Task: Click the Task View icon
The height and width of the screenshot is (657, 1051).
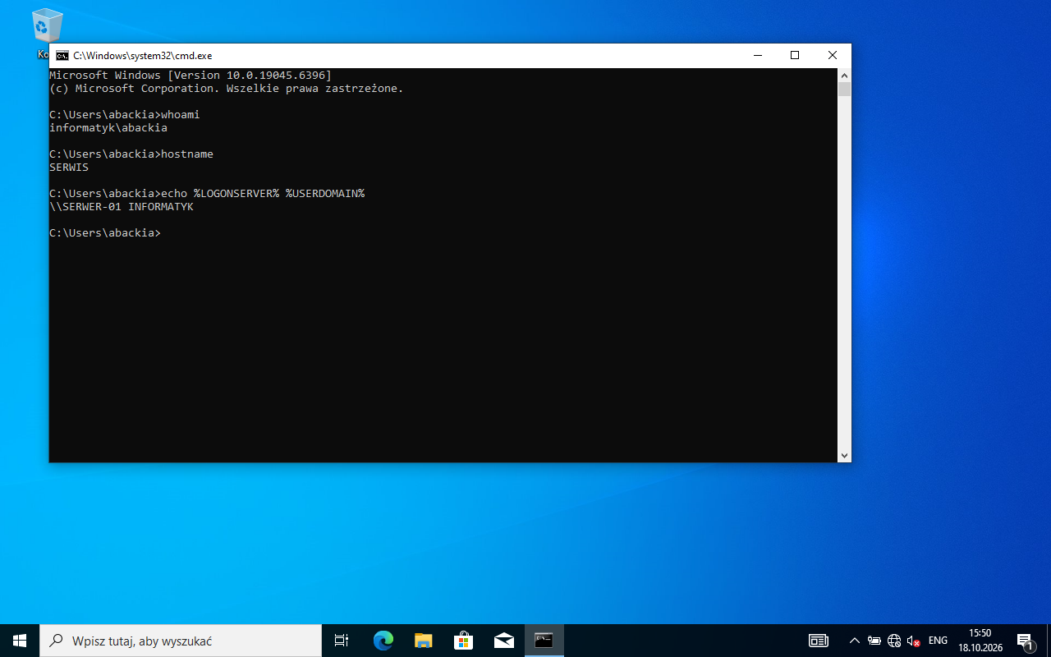Action: click(342, 641)
